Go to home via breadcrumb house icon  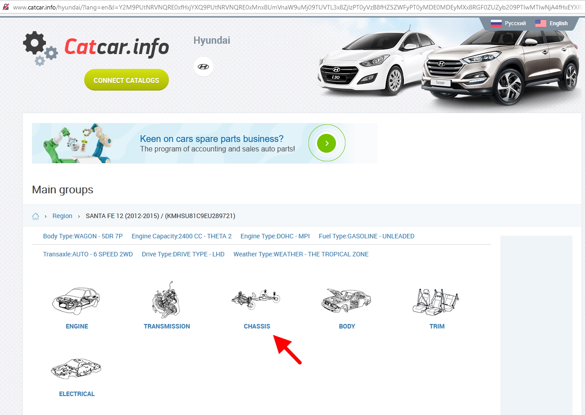click(36, 216)
